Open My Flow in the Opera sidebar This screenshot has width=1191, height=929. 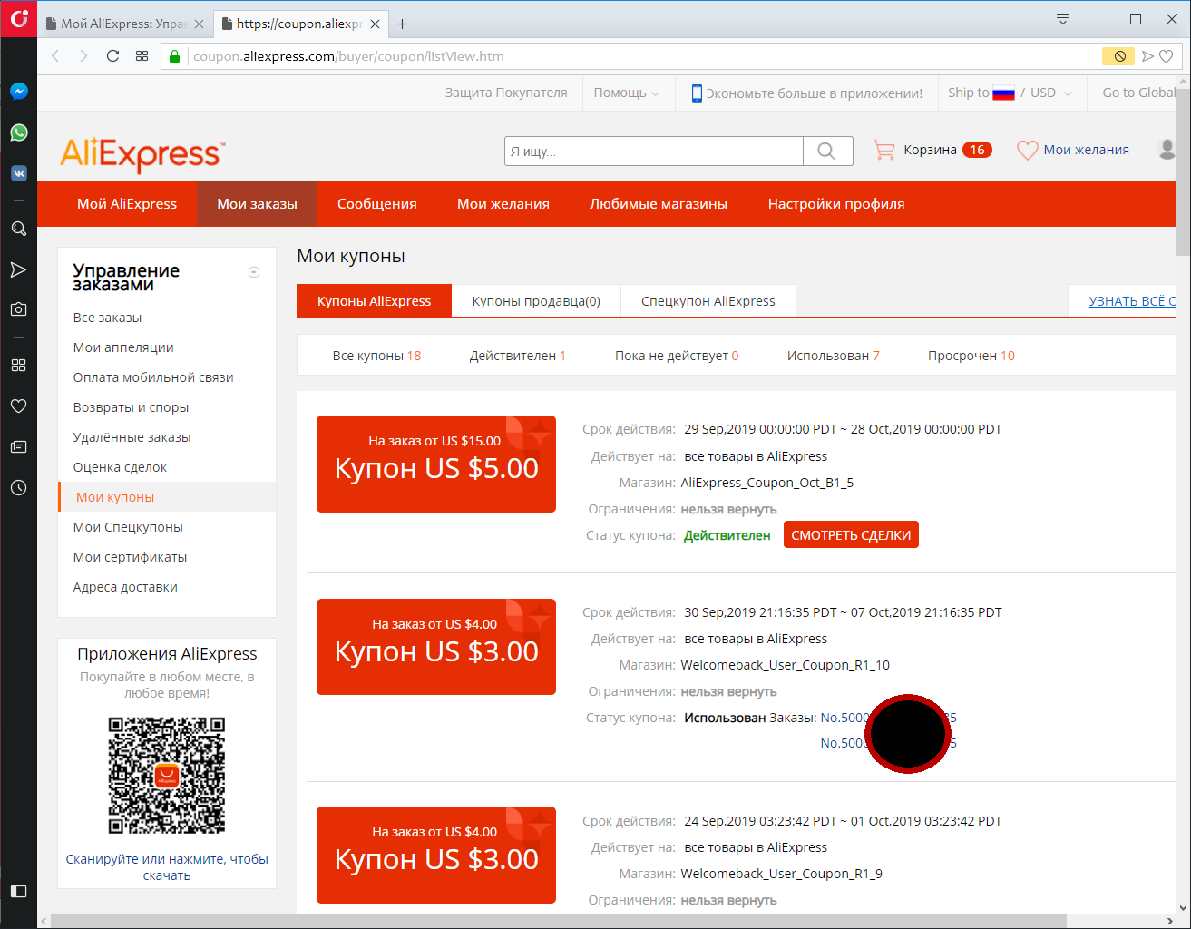coord(18,269)
